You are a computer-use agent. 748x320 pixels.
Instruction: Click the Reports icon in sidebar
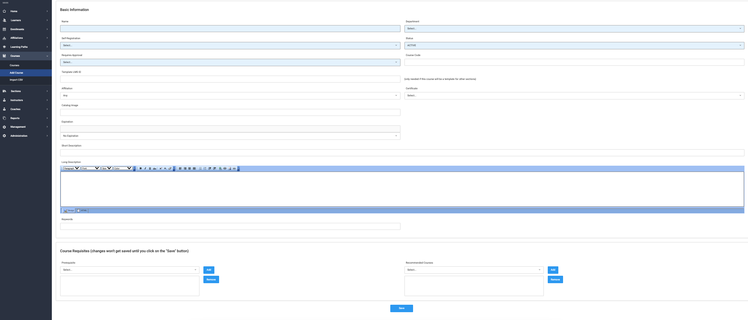click(x=4, y=118)
